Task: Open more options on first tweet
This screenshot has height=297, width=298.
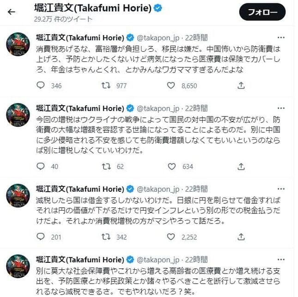Action: pos(281,37)
